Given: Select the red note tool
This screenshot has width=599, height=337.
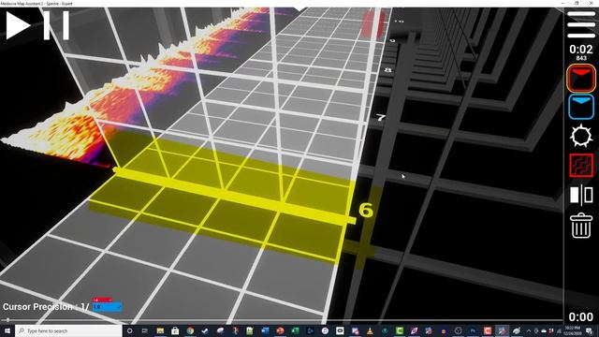Looking at the screenshot, I should (x=581, y=79).
